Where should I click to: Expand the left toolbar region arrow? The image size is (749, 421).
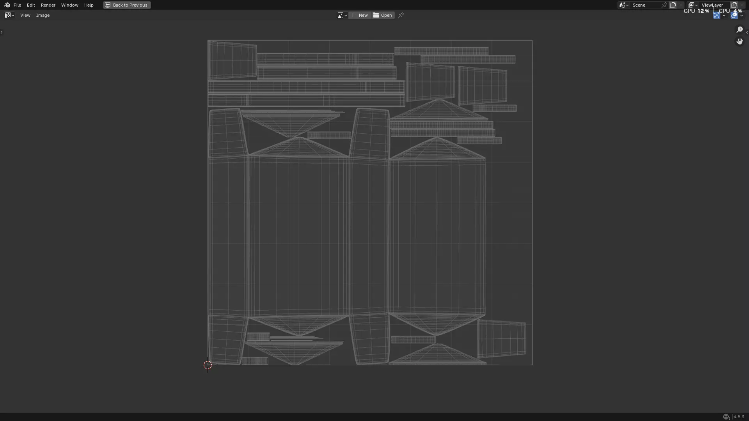tap(2, 32)
